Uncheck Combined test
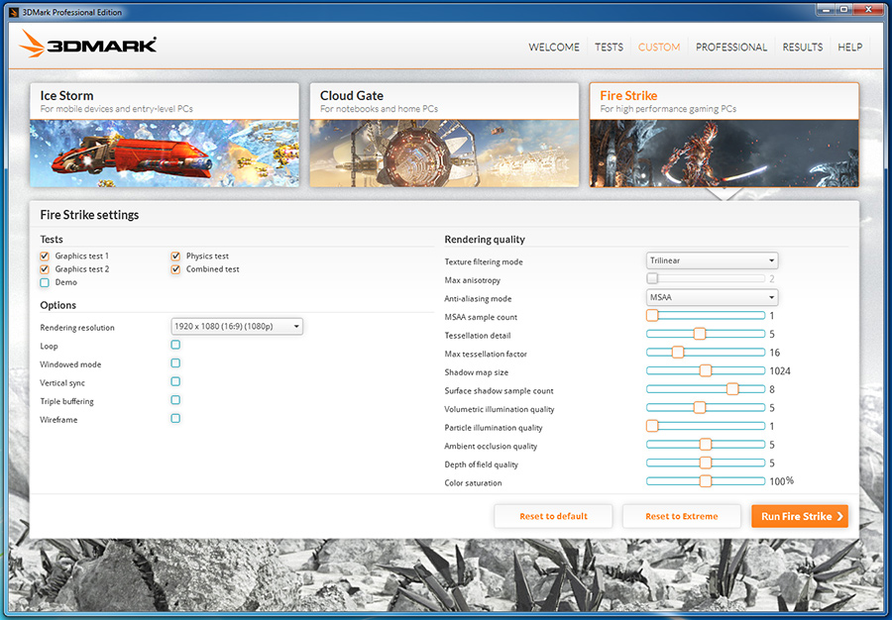The width and height of the screenshot is (892, 620). 175,269
